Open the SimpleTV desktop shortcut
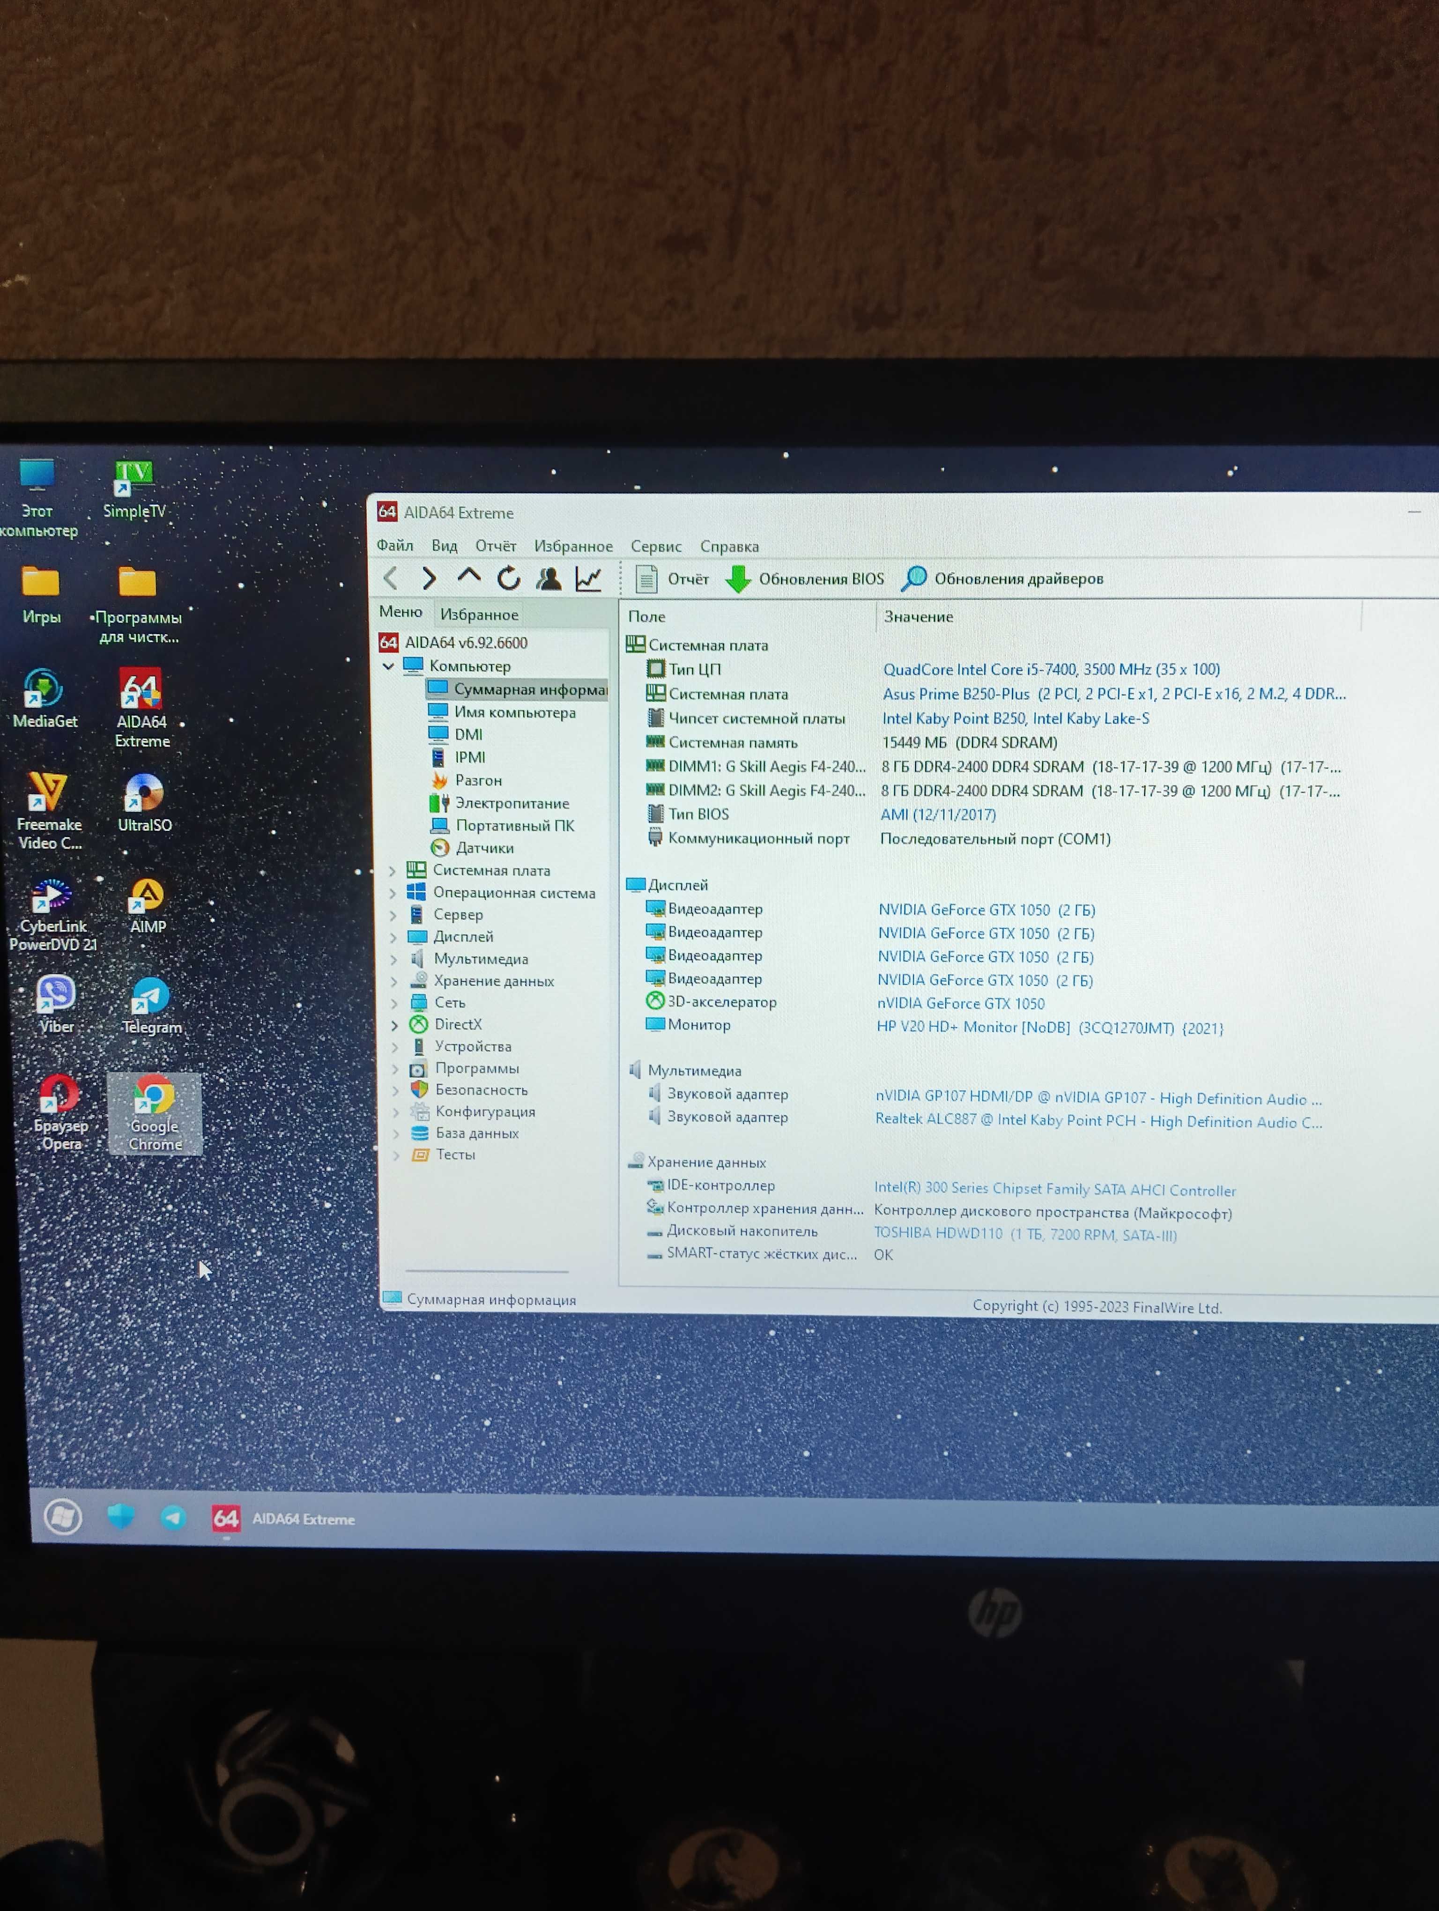 (x=134, y=489)
